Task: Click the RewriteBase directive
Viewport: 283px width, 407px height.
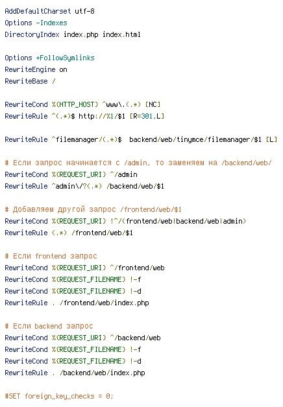Action: tap(26, 81)
